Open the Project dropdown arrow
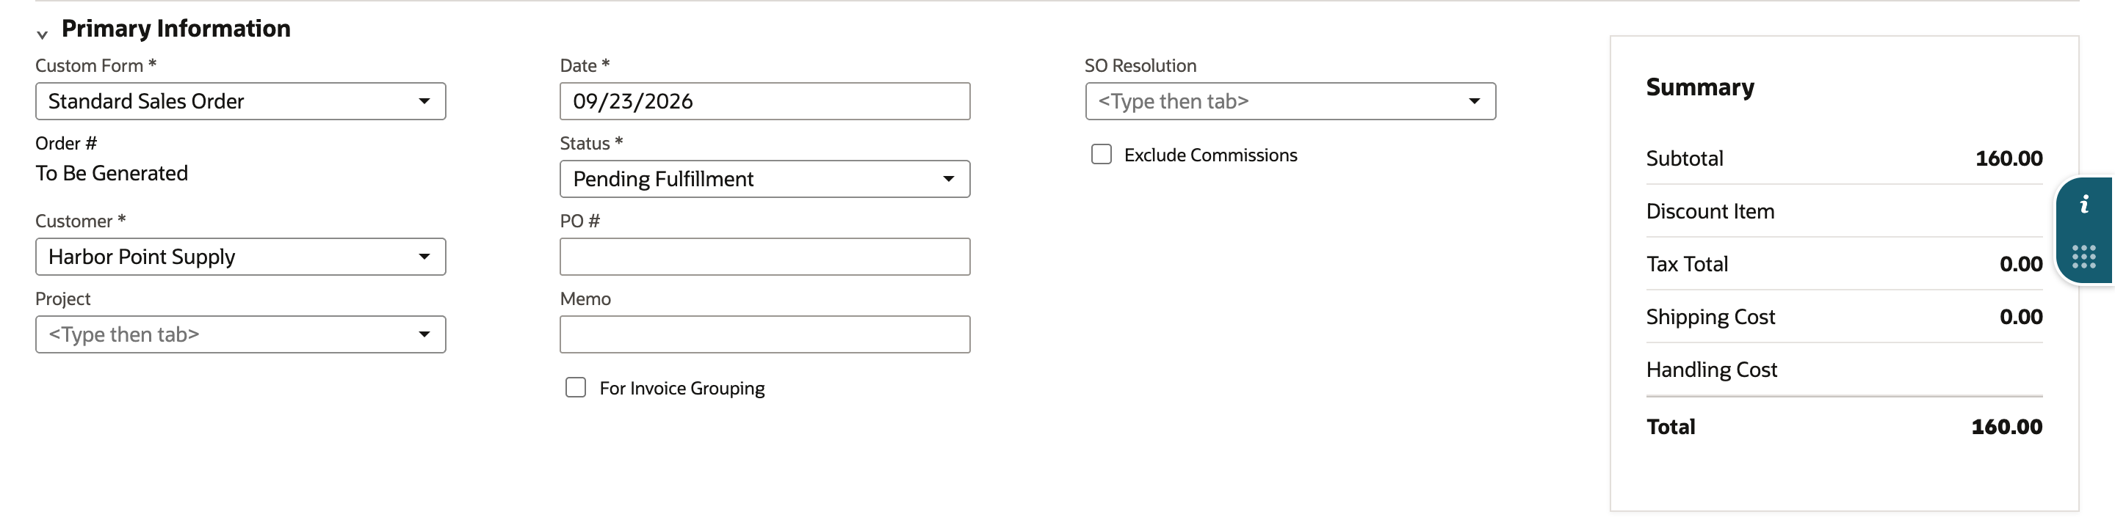Image resolution: width=2115 pixels, height=528 pixels. 424,334
